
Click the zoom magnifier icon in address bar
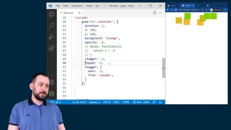(x=202, y=10)
